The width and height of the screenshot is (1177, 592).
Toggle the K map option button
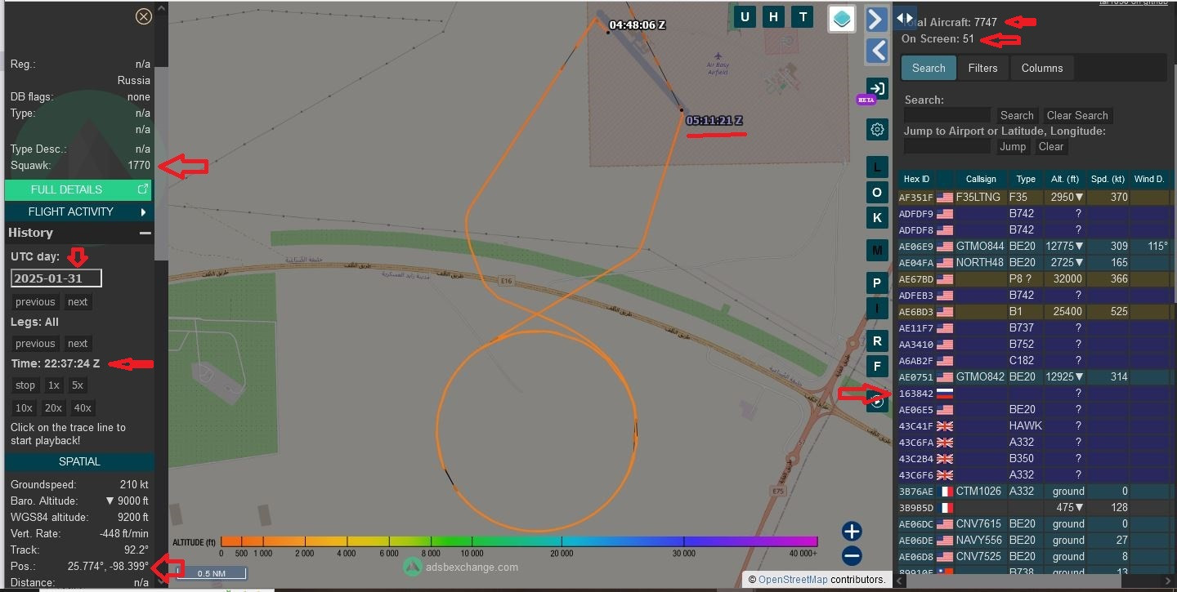(x=877, y=217)
